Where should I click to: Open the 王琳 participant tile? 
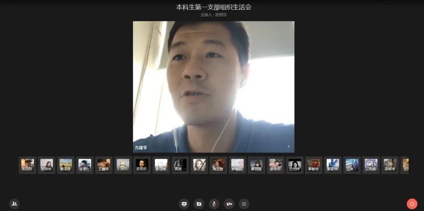pos(352,165)
